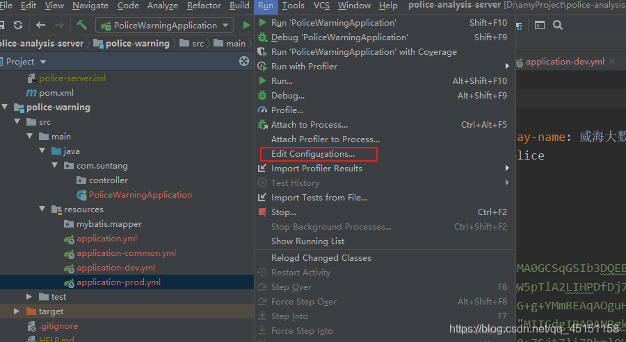
Task: Open the Help menu
Action: (388, 6)
